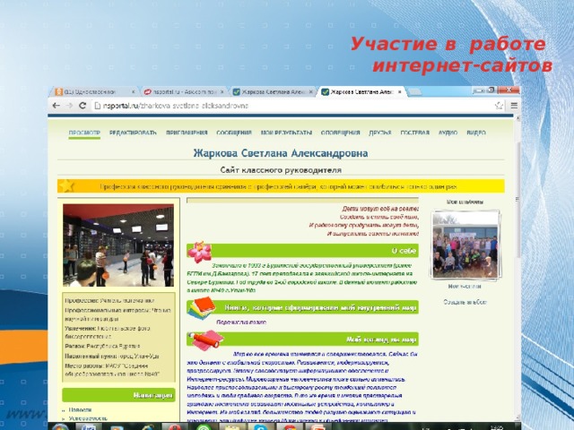Click the 'Профессия' line in the profile box
The height and width of the screenshot is (430, 574).
[x=109, y=301]
